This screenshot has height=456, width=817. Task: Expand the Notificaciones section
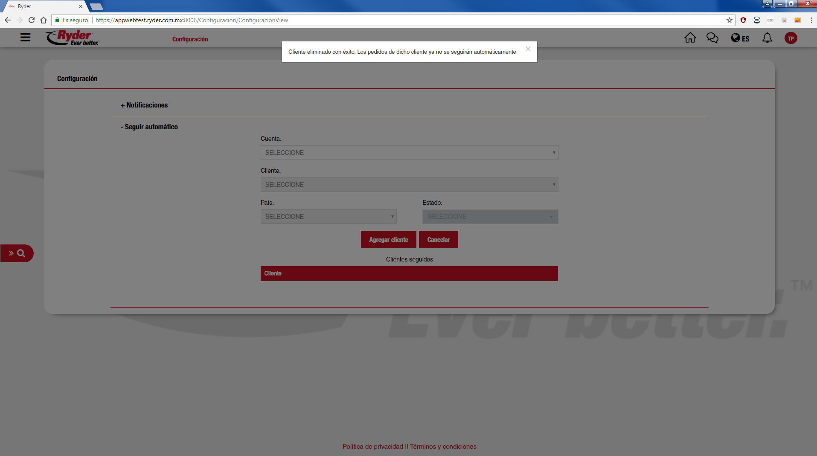coord(144,105)
